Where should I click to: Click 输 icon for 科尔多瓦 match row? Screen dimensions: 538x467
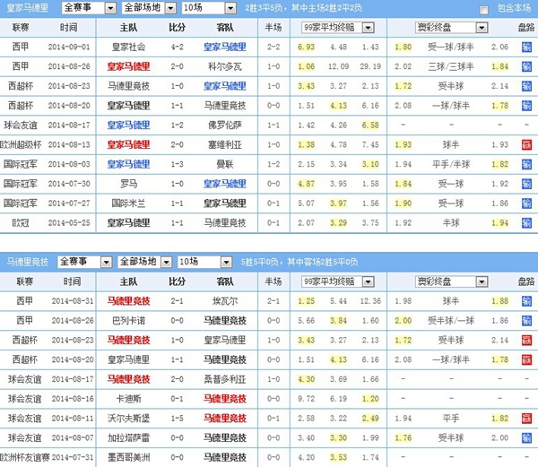pyautogui.click(x=526, y=66)
